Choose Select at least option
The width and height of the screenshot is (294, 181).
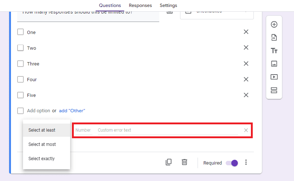point(46,130)
